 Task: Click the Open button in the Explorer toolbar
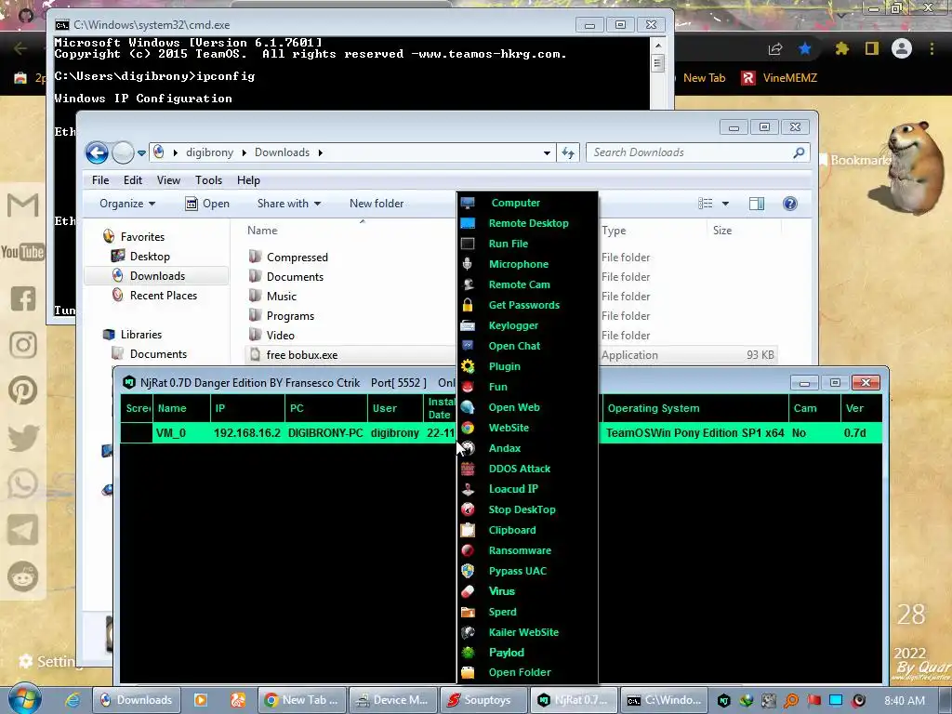click(207, 204)
